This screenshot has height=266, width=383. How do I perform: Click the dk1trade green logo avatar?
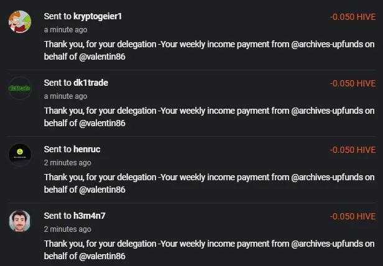[20, 88]
